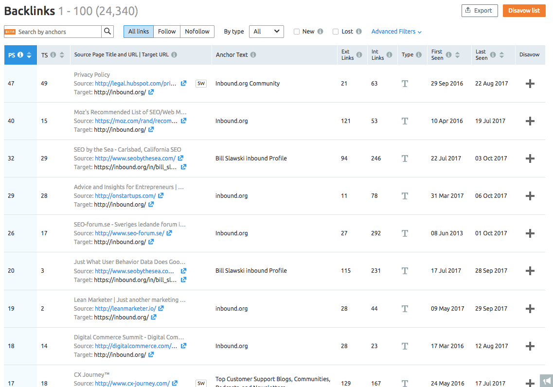Tick the Lost links checkbox
The width and height of the screenshot is (553, 387).
point(336,32)
